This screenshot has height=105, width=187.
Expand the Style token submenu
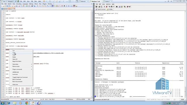(x=21, y=64)
